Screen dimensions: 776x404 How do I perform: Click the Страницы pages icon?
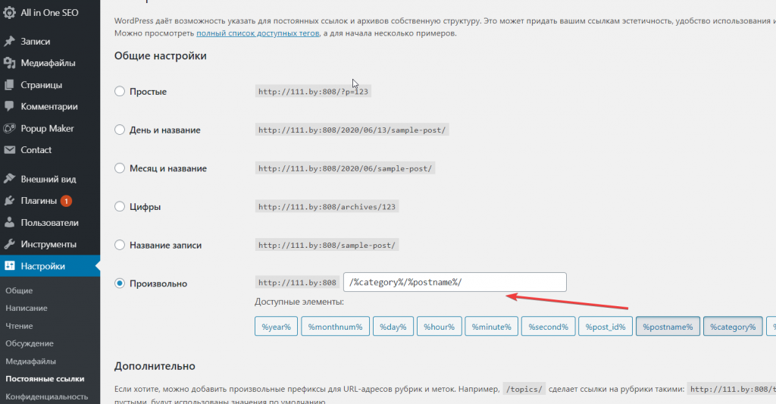9,85
